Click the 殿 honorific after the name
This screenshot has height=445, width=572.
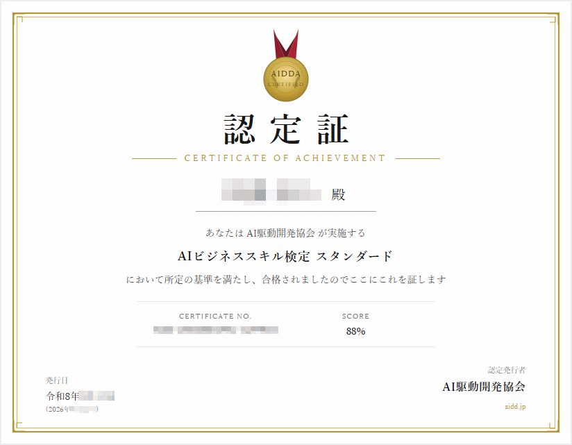pyautogui.click(x=338, y=194)
